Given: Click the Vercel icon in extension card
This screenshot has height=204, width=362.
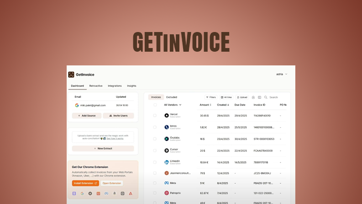Looking at the screenshot, I should coord(90,193).
